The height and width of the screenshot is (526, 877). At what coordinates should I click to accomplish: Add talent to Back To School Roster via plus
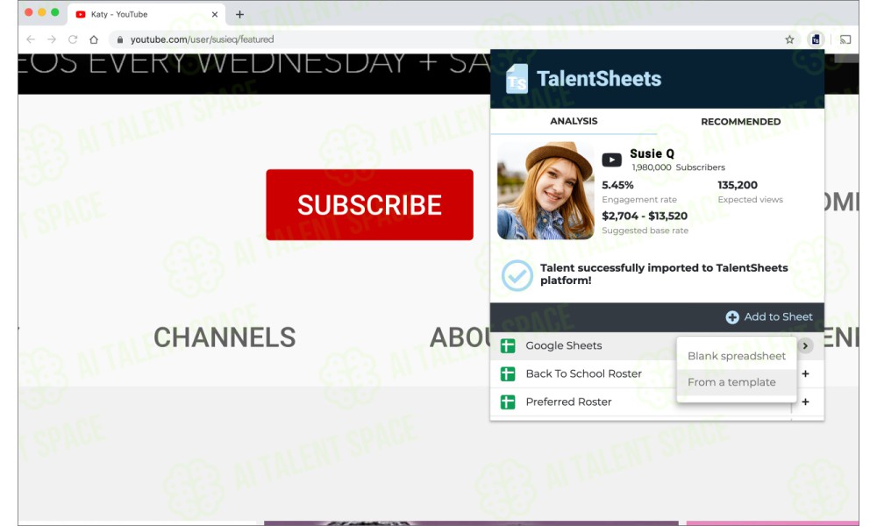tap(805, 373)
